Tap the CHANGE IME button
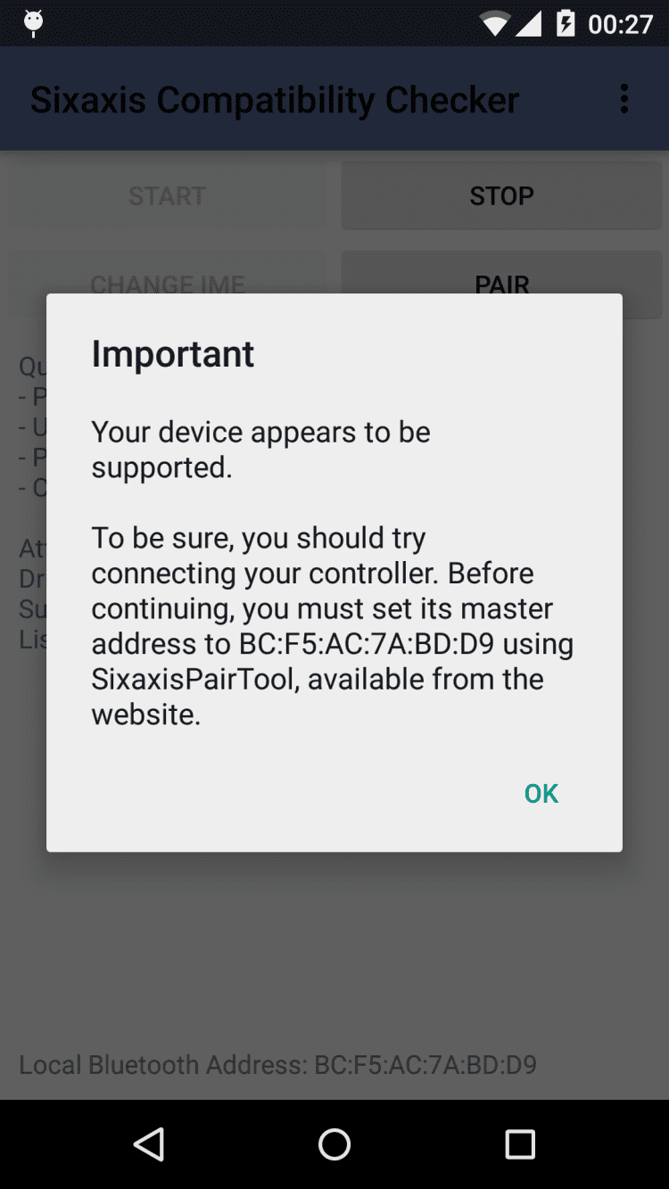 (x=167, y=285)
